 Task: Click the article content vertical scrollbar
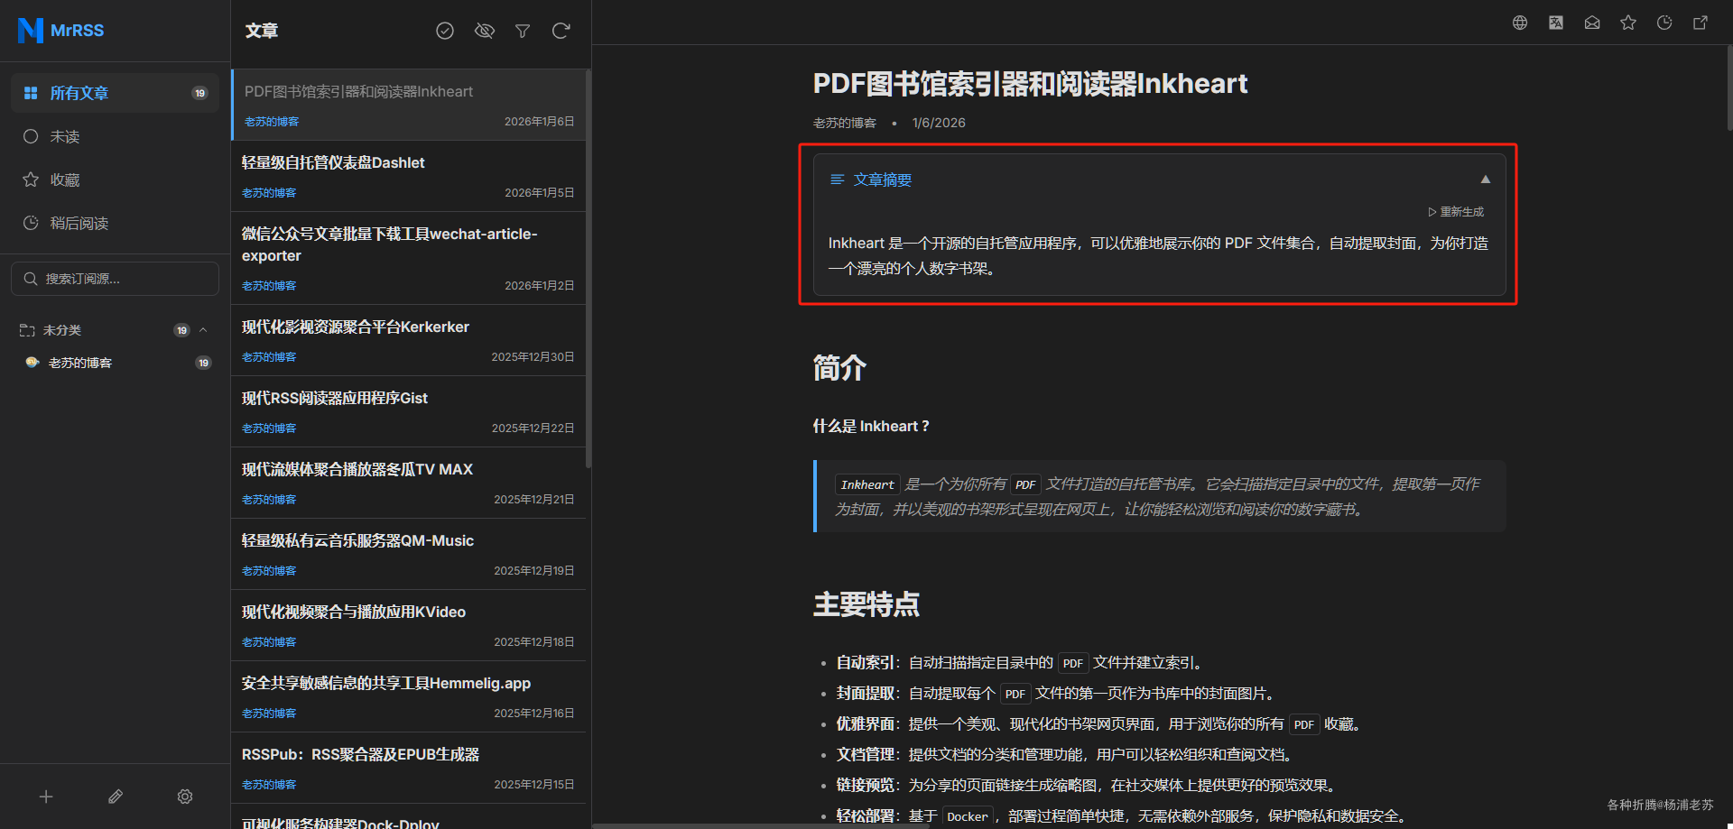pyautogui.click(x=1729, y=88)
